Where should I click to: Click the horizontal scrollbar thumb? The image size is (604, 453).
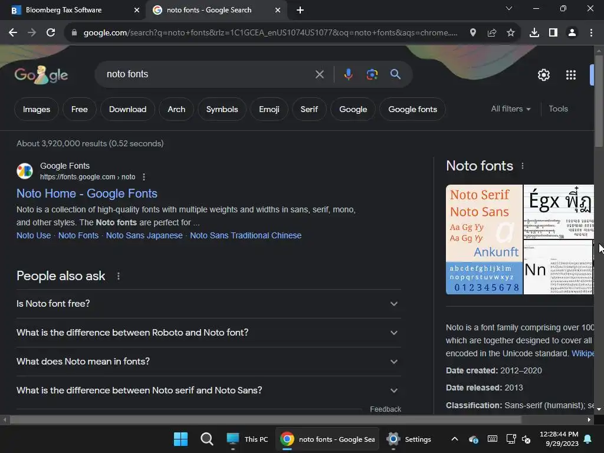click(265, 419)
